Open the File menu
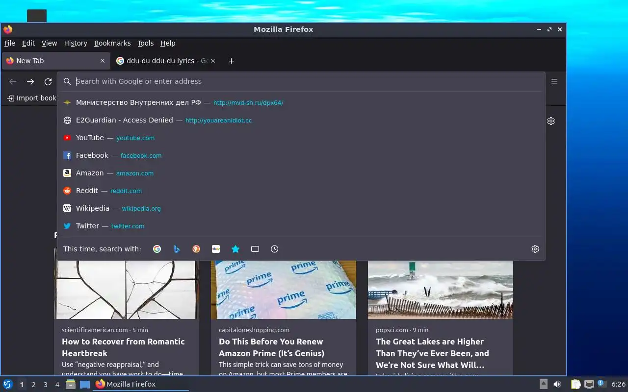This screenshot has width=628, height=392. 9,43
